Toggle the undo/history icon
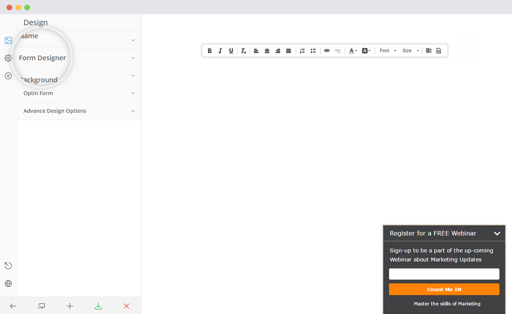 pos(9,266)
